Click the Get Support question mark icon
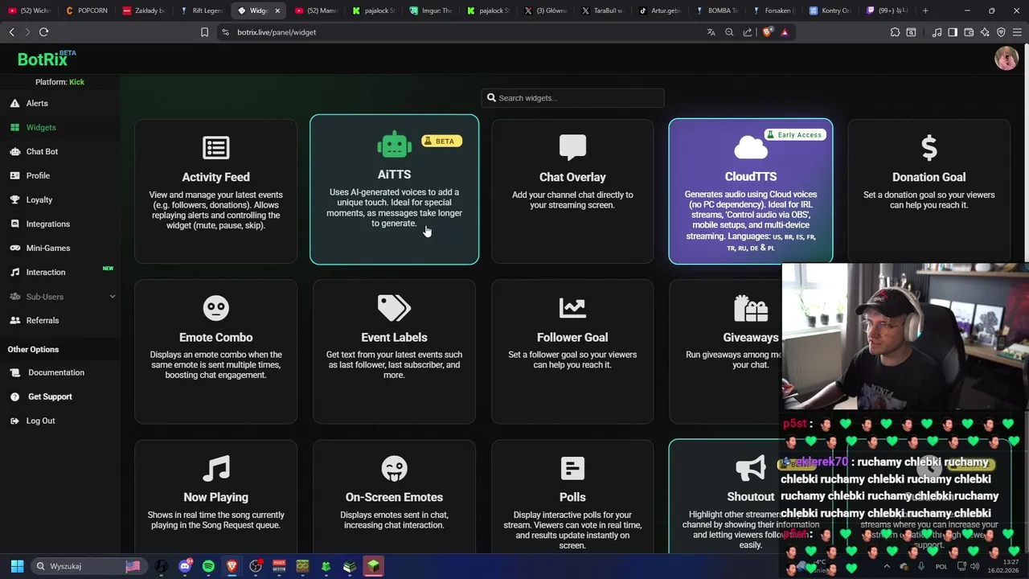This screenshot has height=579, width=1029. [15, 396]
